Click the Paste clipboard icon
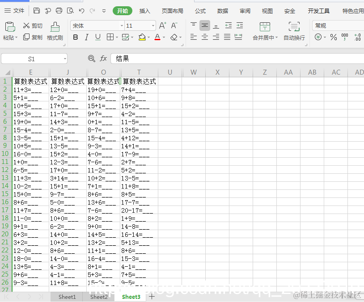This screenshot has height=302, width=364. (10, 27)
